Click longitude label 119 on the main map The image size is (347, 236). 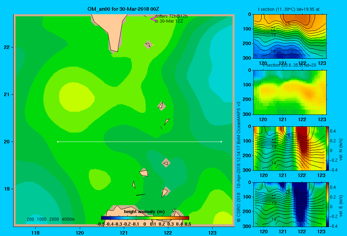point(35,233)
